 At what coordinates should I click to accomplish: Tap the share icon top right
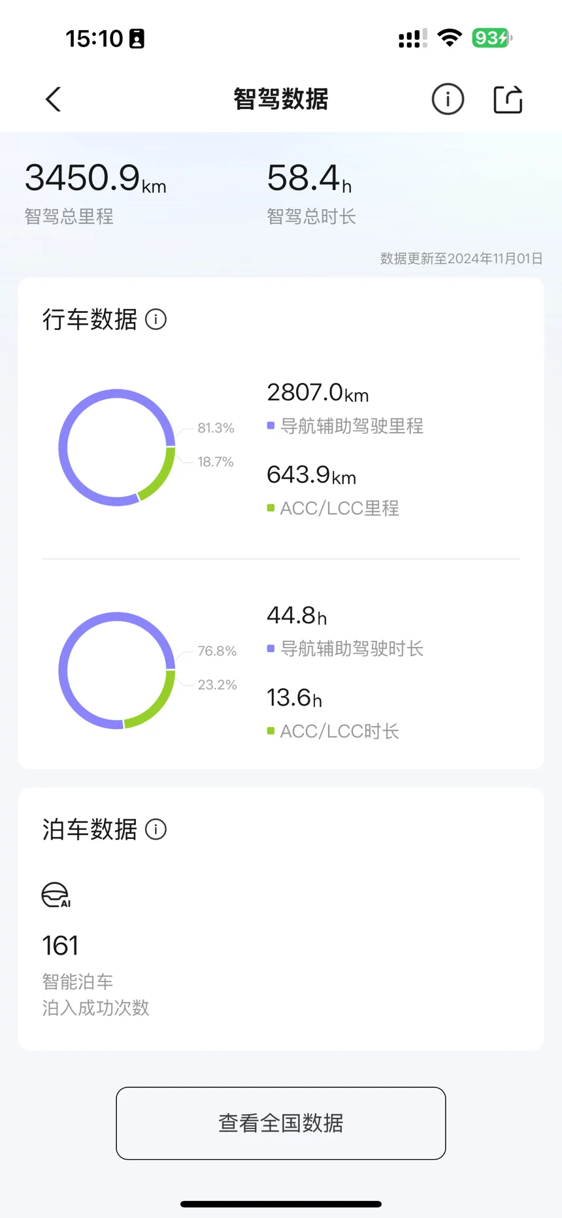point(508,99)
